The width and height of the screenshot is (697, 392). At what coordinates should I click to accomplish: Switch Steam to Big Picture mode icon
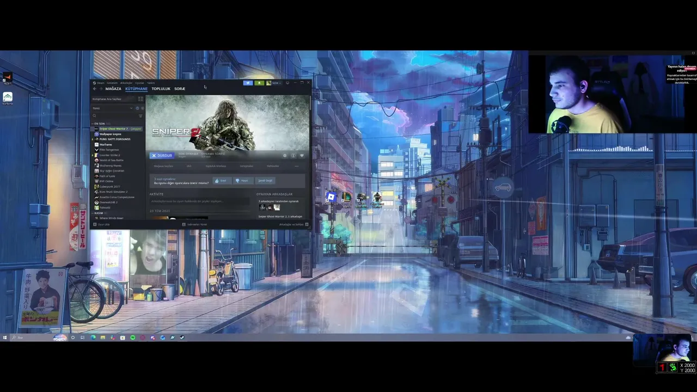[288, 83]
